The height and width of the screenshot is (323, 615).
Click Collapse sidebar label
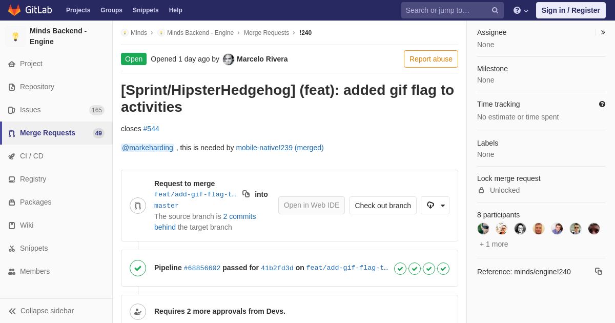(x=47, y=311)
